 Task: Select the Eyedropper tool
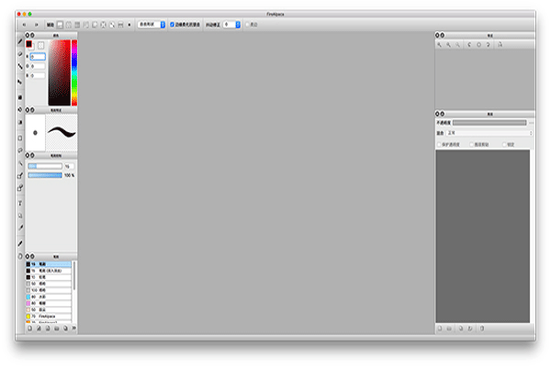click(20, 228)
